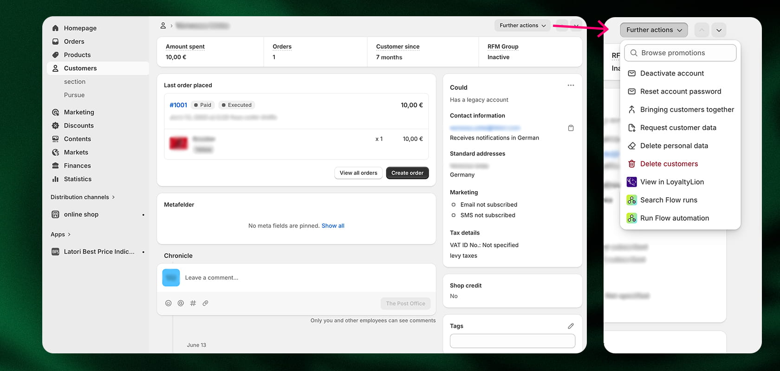
Task: Open the three-dot menu in customer card
Action: pos(571,85)
